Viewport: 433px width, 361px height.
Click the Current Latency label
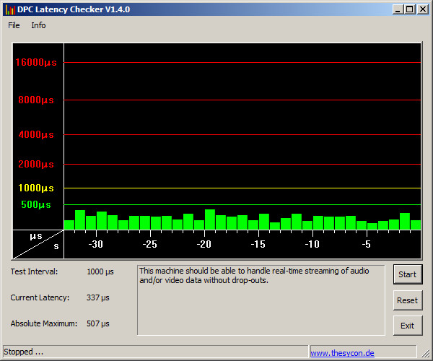click(40, 297)
